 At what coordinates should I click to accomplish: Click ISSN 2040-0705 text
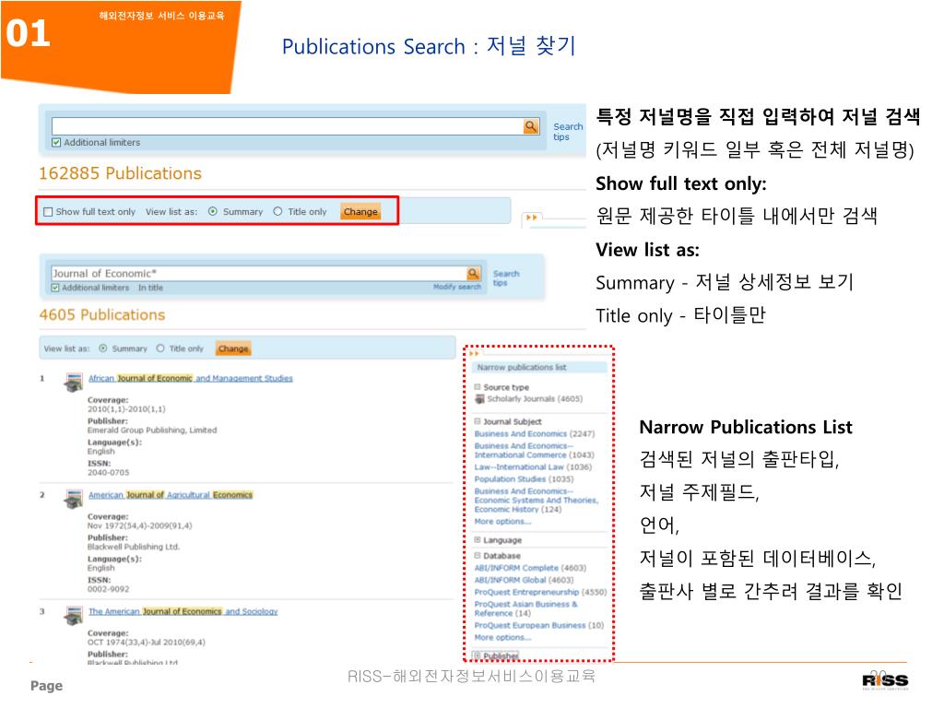pyautogui.click(x=109, y=473)
